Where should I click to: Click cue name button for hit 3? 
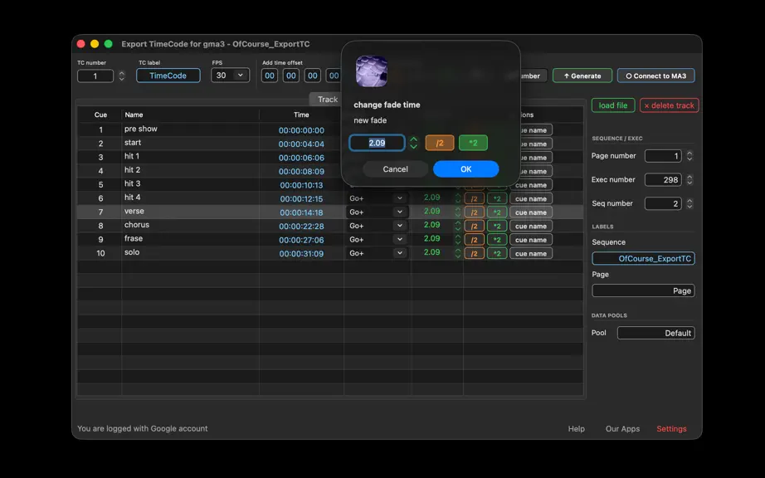click(531, 185)
